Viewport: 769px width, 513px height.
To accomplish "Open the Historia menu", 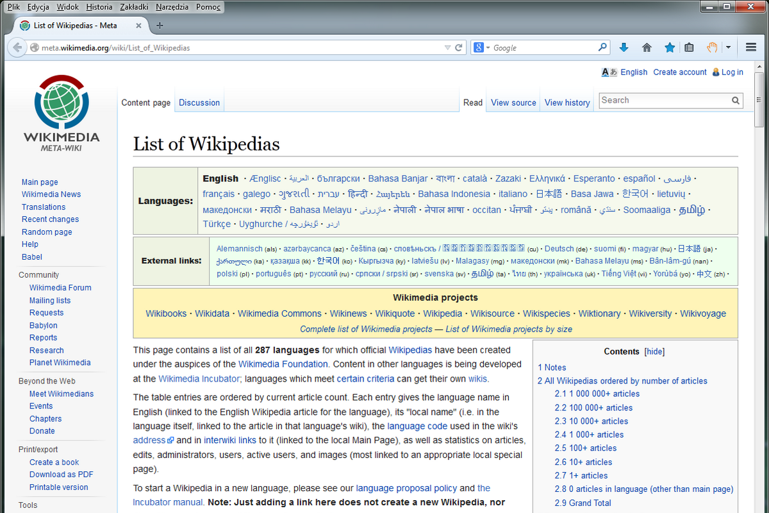I will coord(99,7).
